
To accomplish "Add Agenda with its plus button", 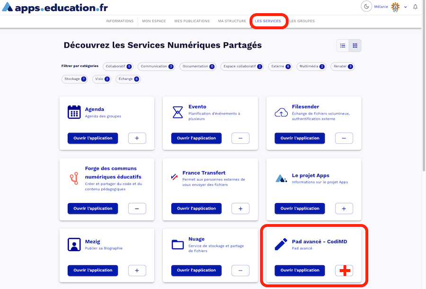I will coord(137,138).
